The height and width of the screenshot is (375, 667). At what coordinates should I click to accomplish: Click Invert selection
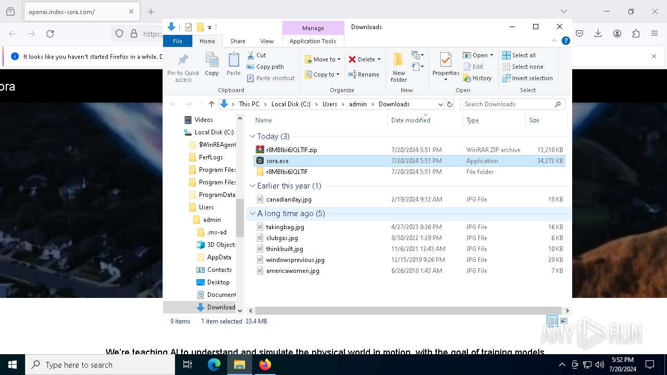point(527,78)
